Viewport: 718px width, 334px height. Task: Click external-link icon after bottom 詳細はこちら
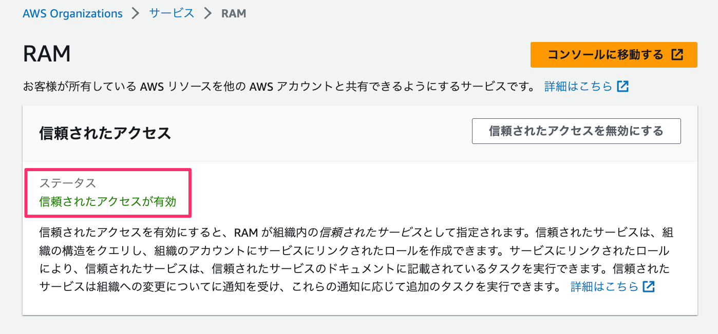[x=649, y=286]
